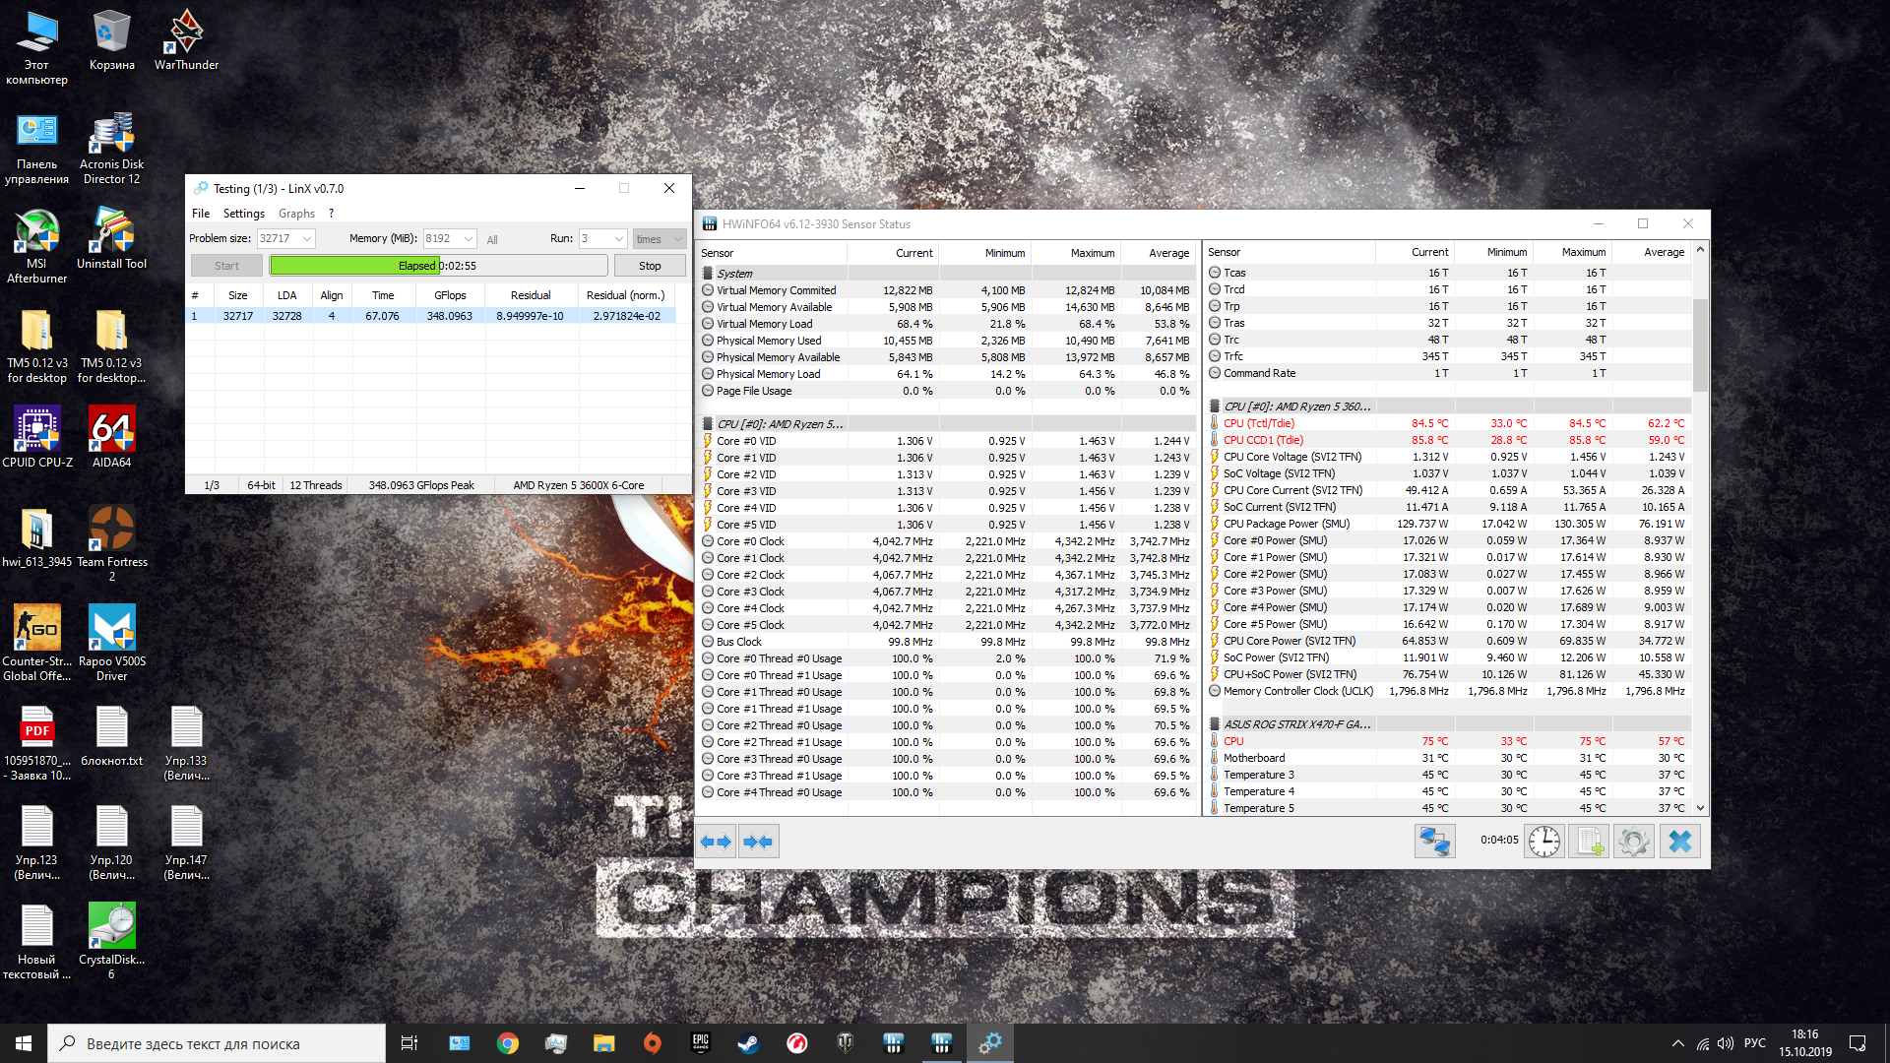Click HWiNFO reset clock icon

pyautogui.click(x=1544, y=842)
